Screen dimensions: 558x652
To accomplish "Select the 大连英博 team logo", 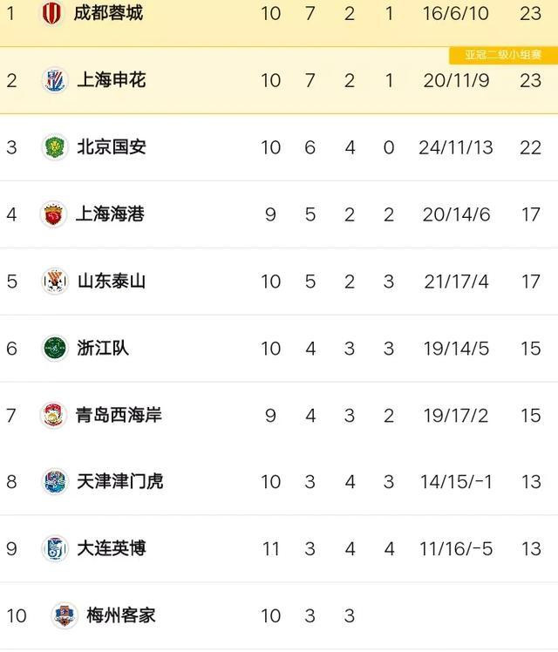I will [55, 548].
